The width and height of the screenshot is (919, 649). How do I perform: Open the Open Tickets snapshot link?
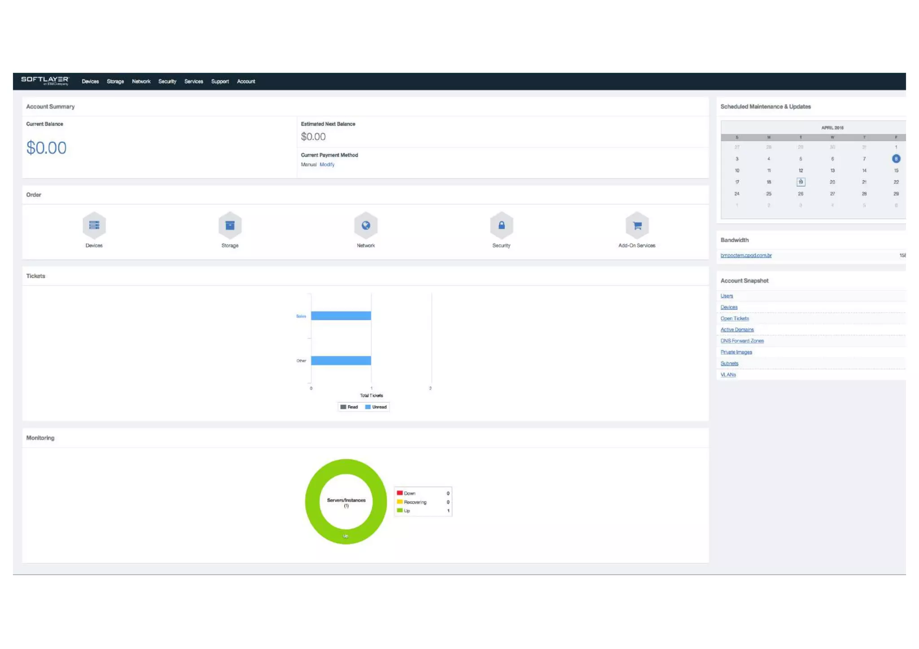[735, 318]
